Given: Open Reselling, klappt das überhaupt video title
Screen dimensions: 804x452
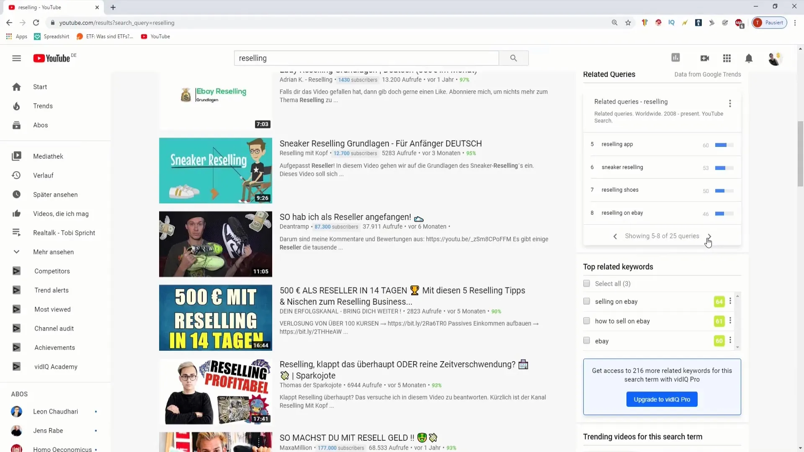Looking at the screenshot, I should [404, 370].
